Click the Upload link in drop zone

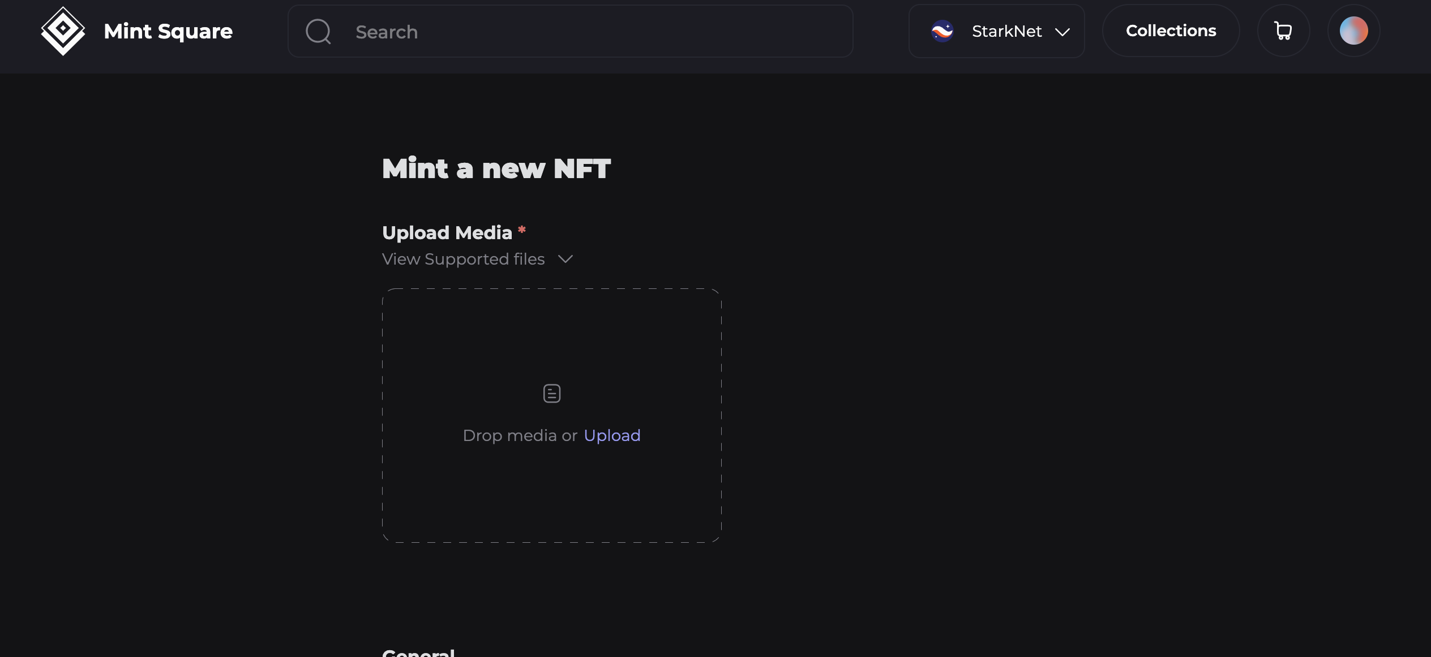tap(612, 435)
